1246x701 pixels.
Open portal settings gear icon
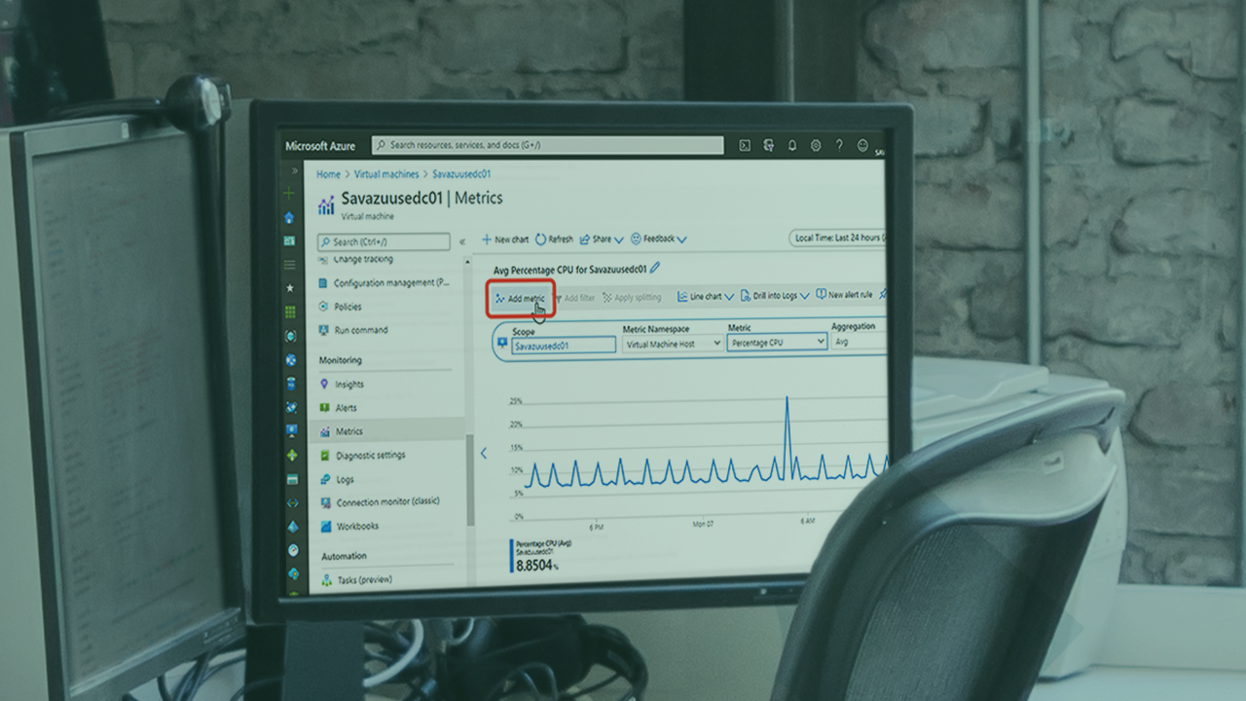tap(816, 146)
